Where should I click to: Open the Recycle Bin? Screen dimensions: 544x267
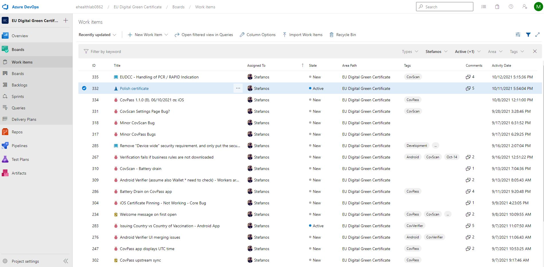(x=343, y=35)
